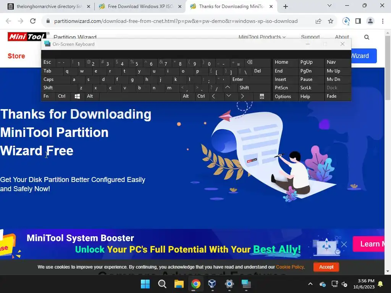Bookmark this page with the star icon
This screenshot has height=293, width=391.
coord(331,21)
